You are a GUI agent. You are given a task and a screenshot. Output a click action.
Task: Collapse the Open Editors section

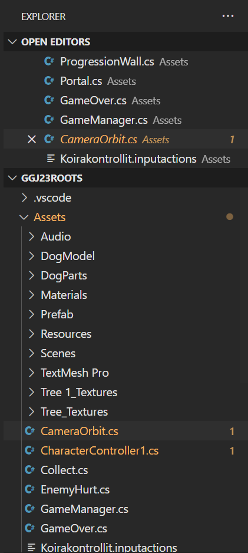pos(13,42)
